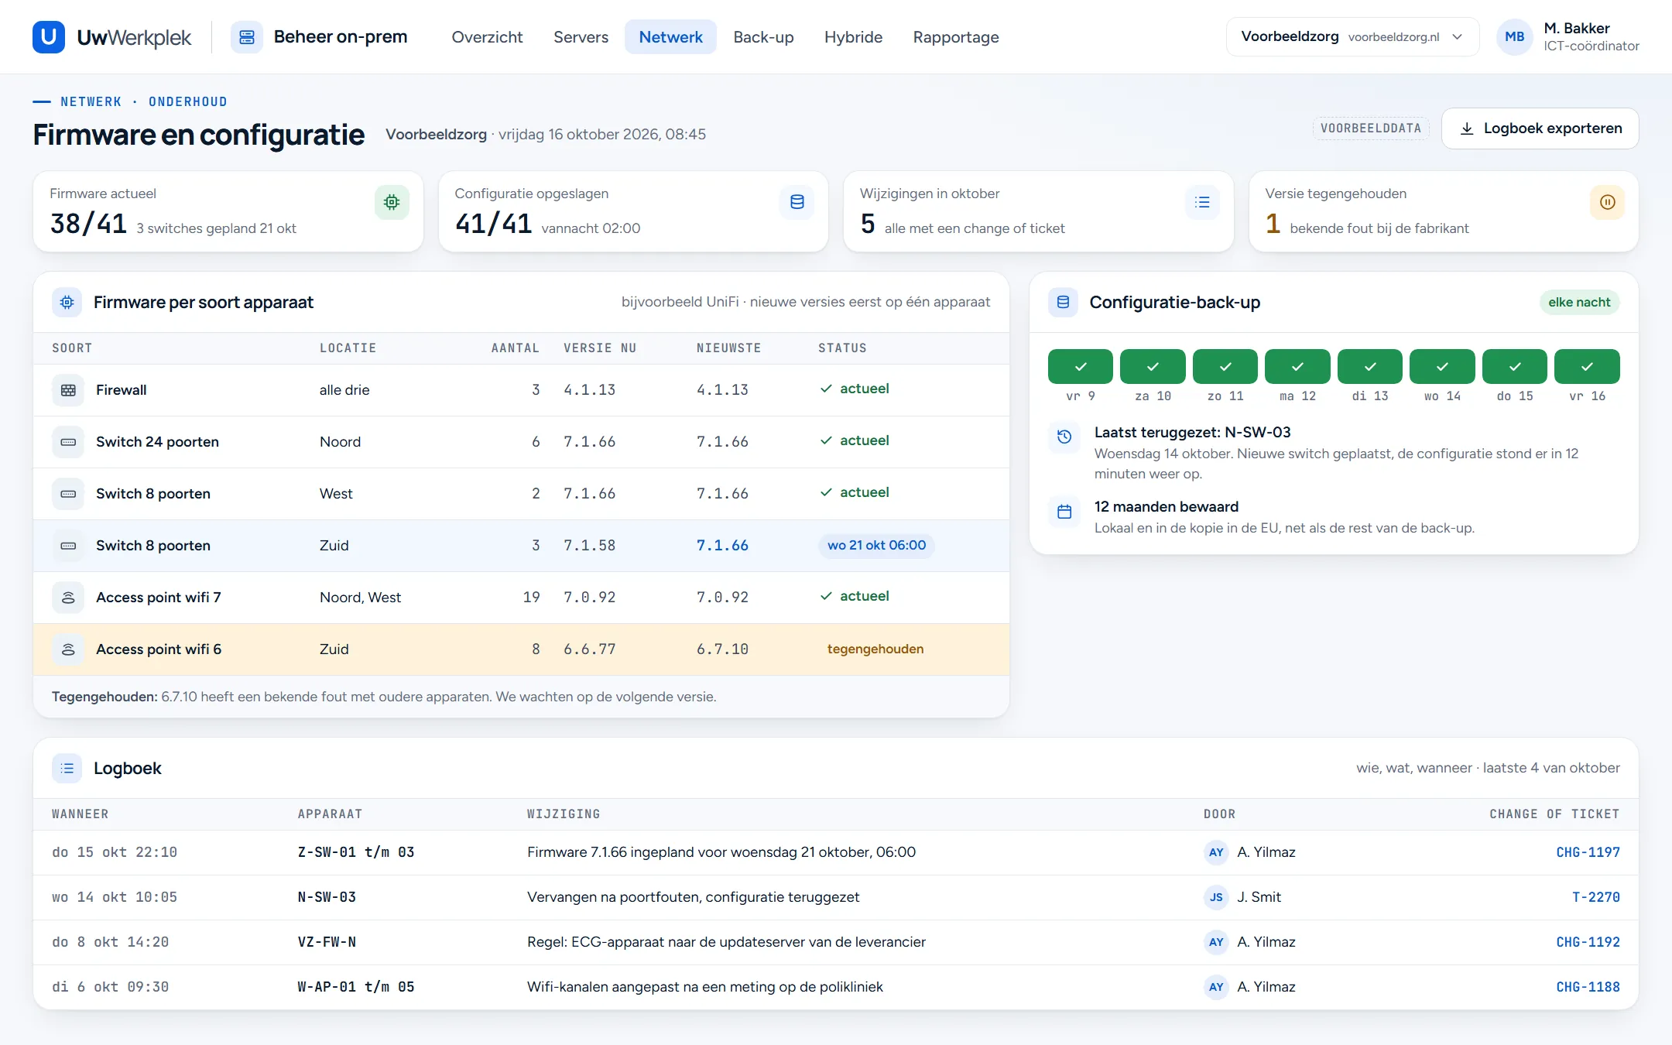The height and width of the screenshot is (1045, 1672).
Task: Open the Overzicht tab
Action: click(487, 37)
